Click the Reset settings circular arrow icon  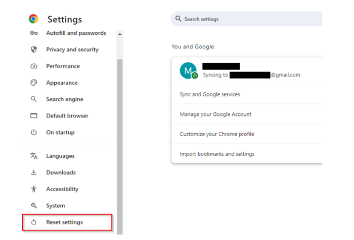(34, 222)
